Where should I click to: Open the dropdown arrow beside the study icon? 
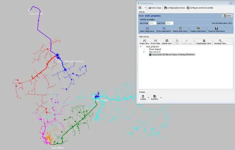[145, 8]
